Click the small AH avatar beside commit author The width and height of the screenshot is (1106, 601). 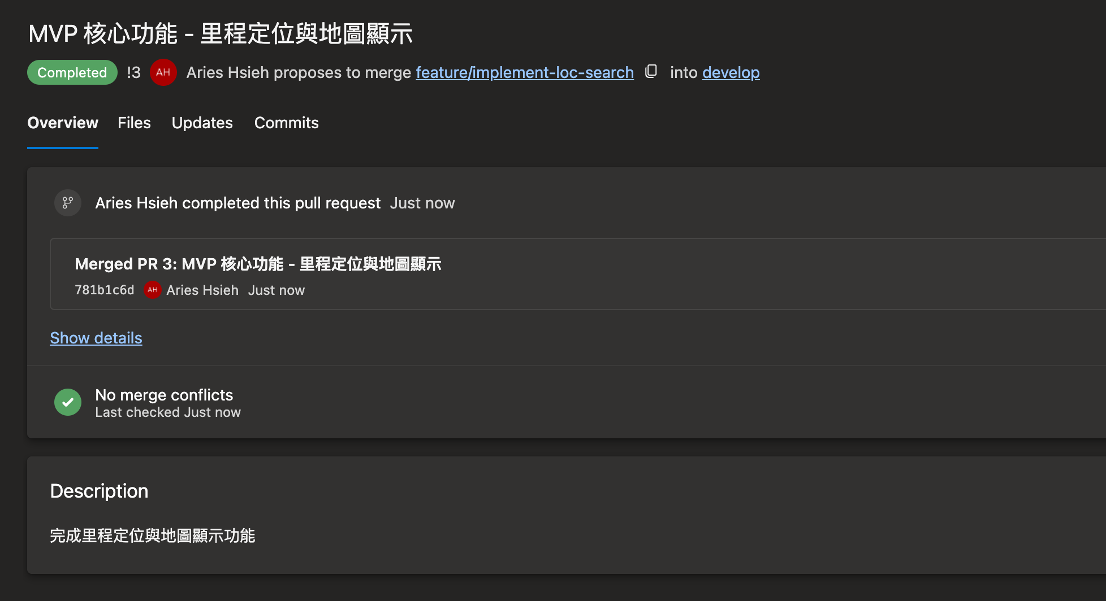[152, 290]
